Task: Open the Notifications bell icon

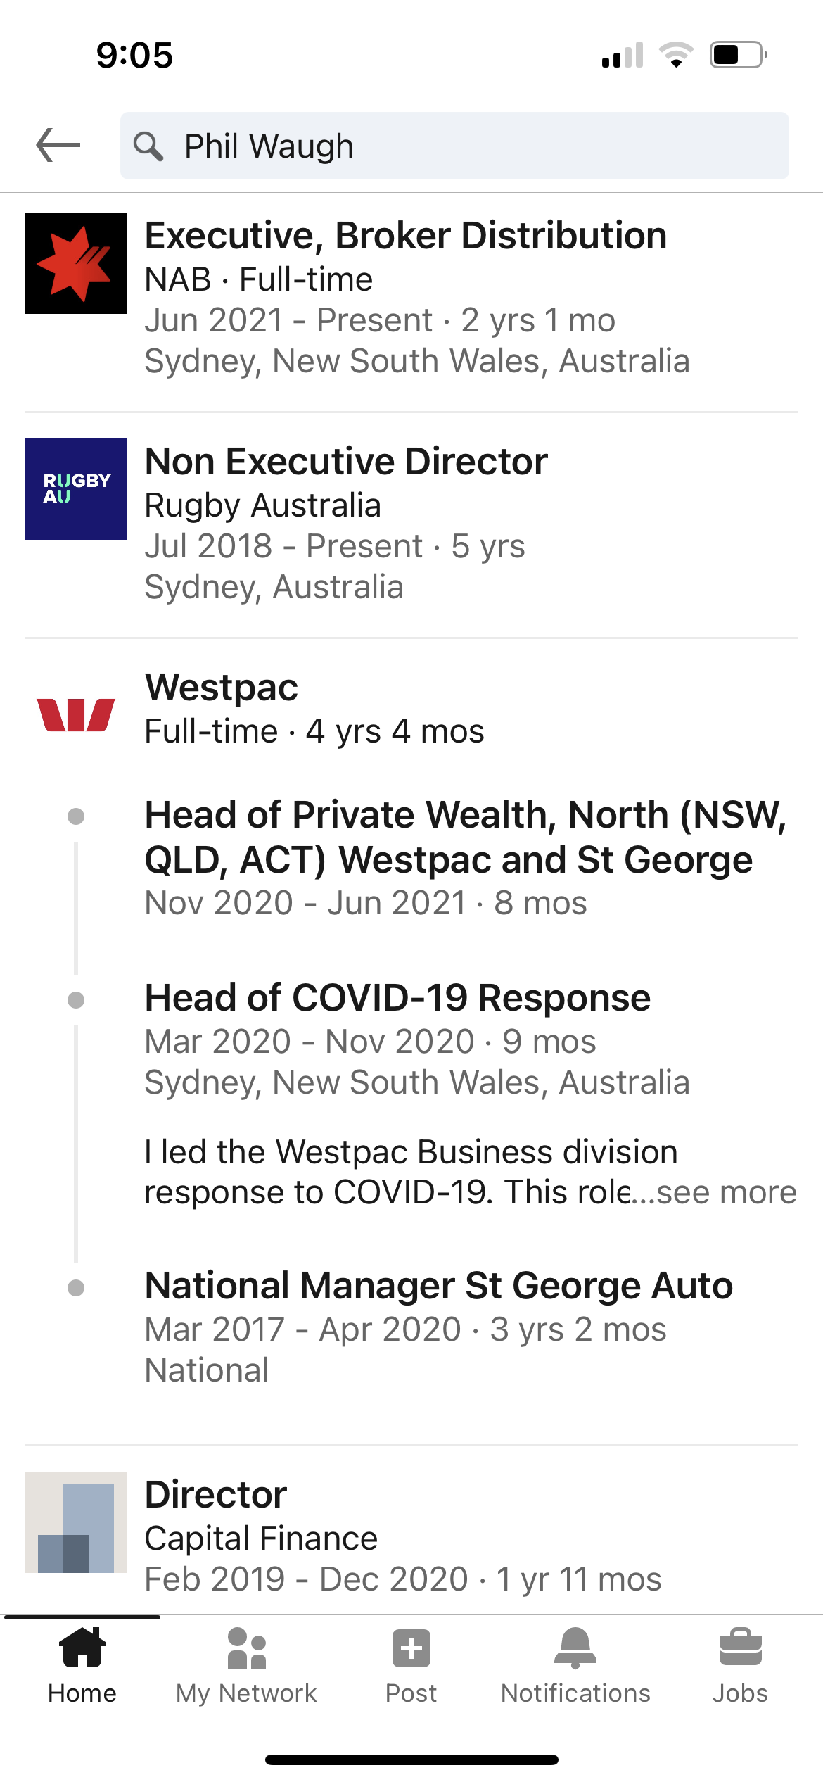Action: [575, 1648]
